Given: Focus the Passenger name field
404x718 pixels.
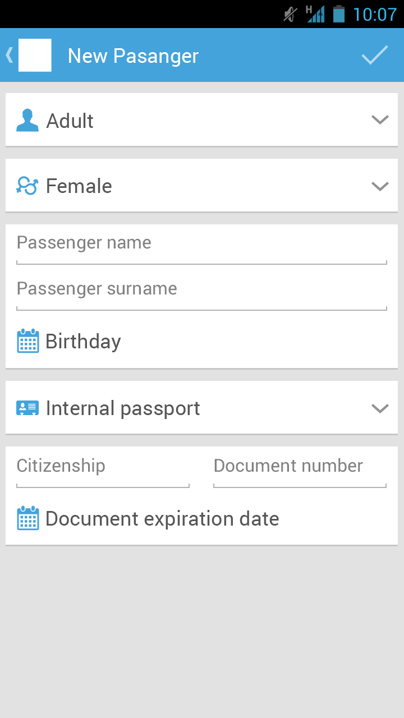Looking at the screenshot, I should (x=201, y=243).
